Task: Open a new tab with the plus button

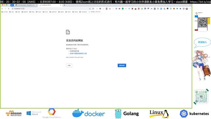Action: [x=64, y=5]
